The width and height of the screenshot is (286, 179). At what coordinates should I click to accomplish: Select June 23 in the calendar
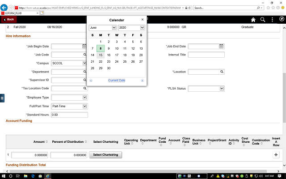[x=109, y=62]
